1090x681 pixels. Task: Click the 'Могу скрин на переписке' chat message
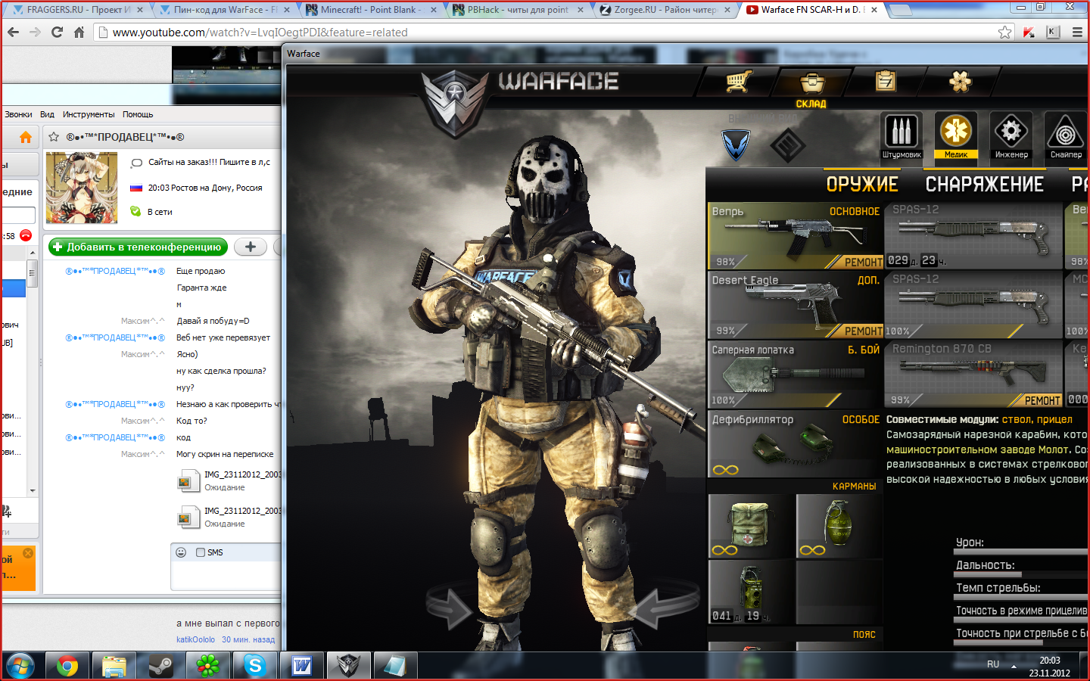pos(225,454)
